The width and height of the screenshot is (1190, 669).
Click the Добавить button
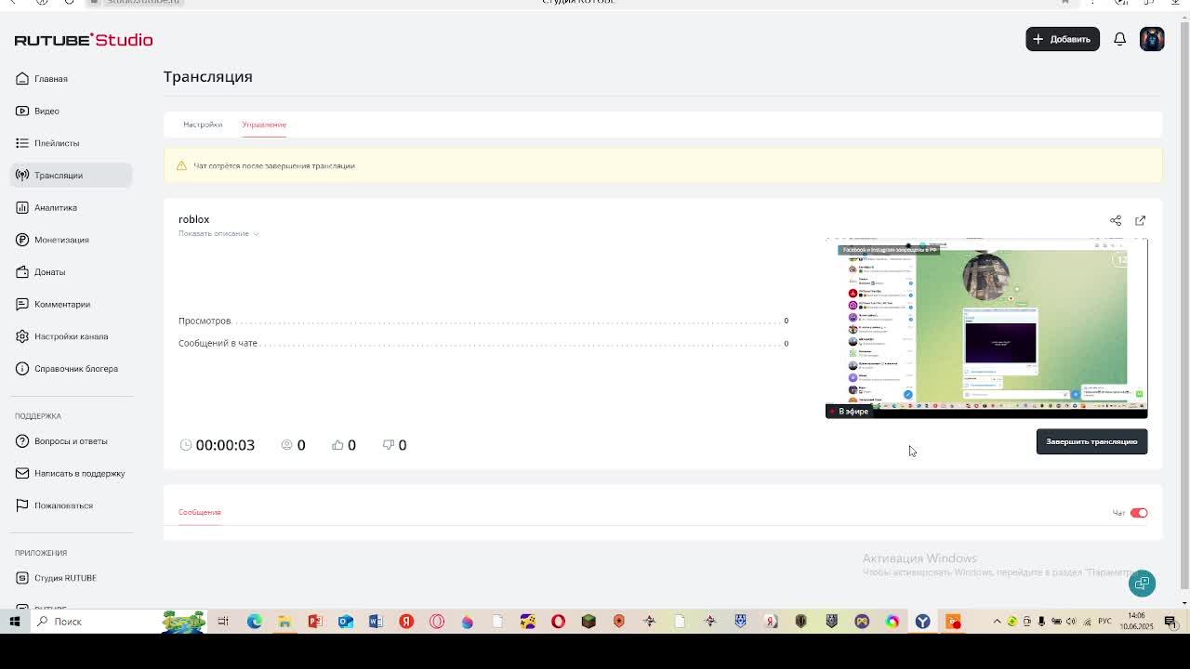coord(1063,39)
